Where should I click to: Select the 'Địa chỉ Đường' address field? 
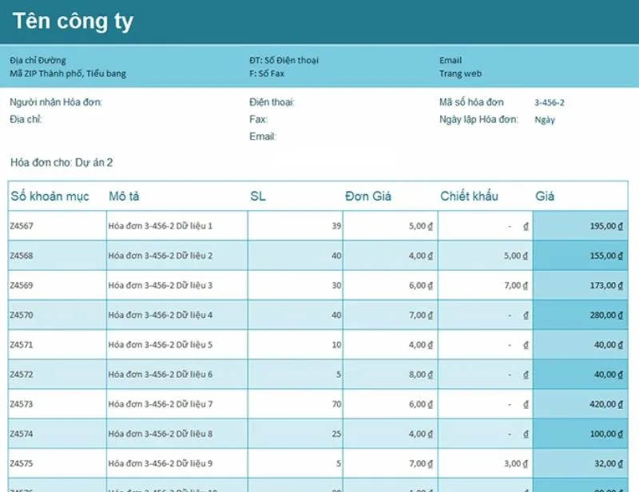click(38, 60)
